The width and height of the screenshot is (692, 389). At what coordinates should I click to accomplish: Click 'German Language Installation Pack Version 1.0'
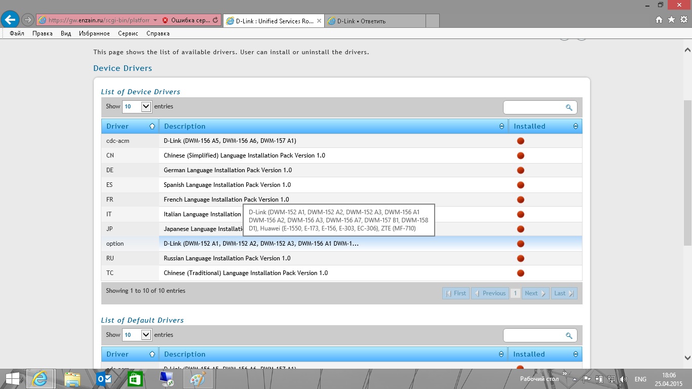228,170
